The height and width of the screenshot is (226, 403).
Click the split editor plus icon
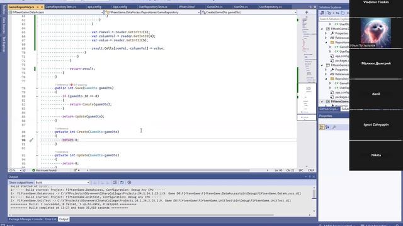tap(307, 12)
